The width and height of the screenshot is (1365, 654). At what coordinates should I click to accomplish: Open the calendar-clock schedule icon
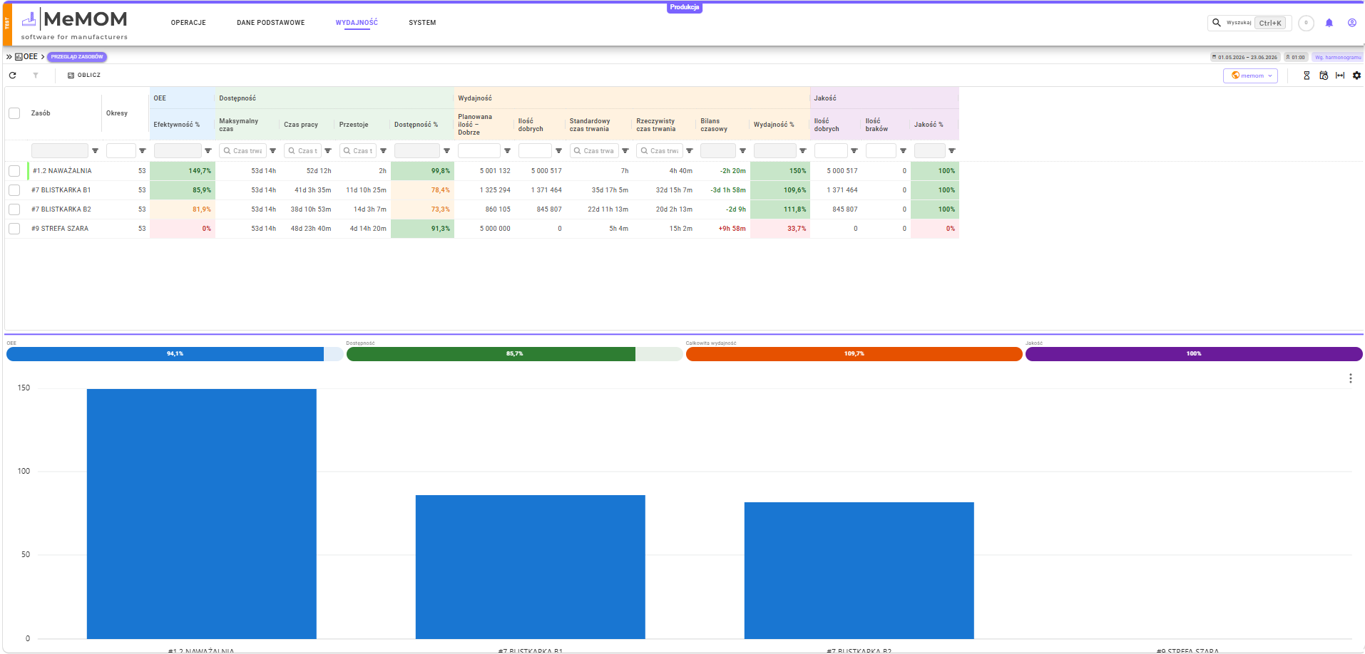[x=1324, y=76]
